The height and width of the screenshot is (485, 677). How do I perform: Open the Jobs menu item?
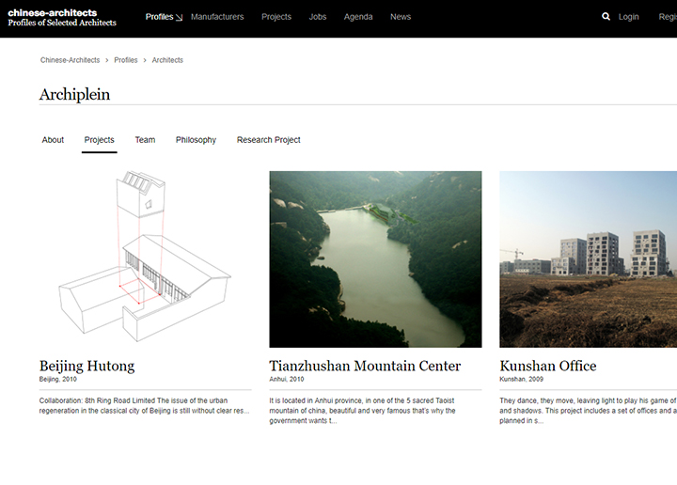[318, 17]
